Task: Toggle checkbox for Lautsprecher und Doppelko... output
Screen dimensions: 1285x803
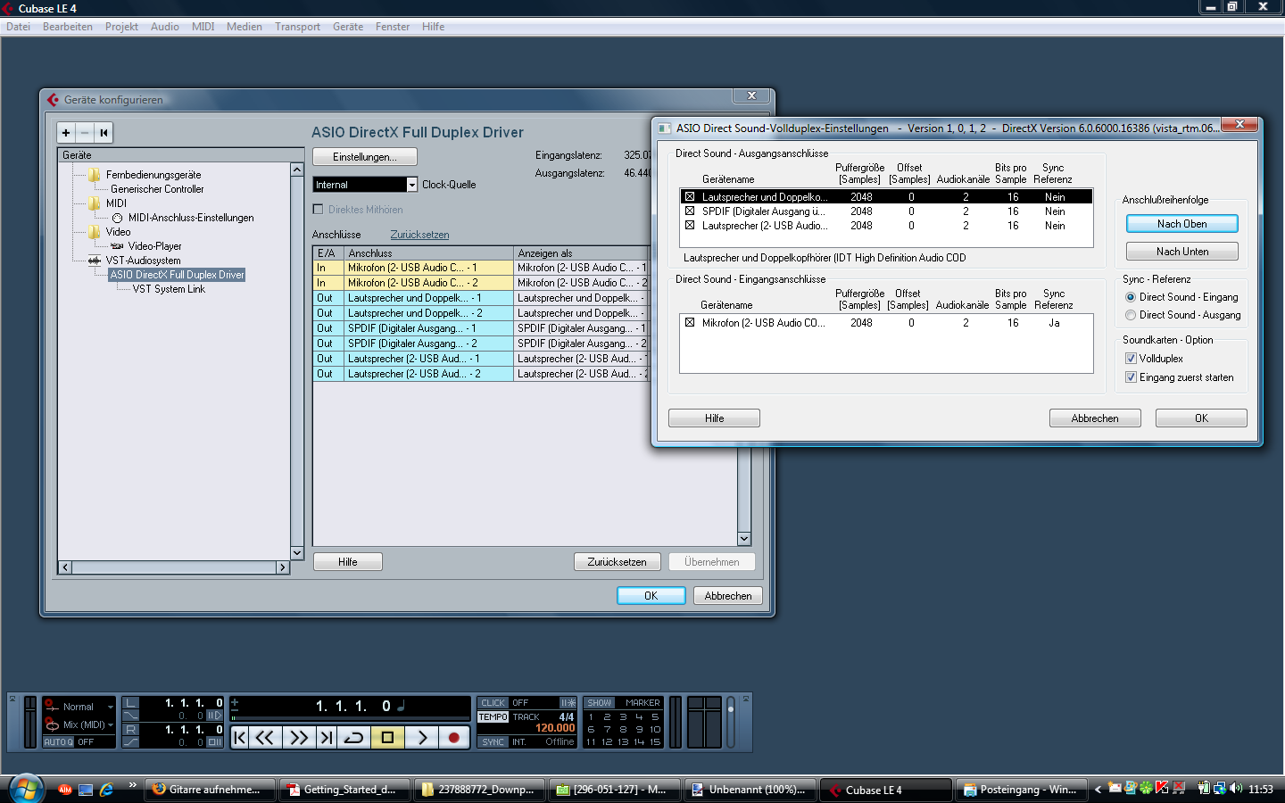Action: 690,197
